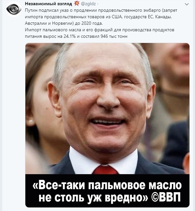
Task: Open the eye-shaped profile avatar
Action: tap(14, 9)
